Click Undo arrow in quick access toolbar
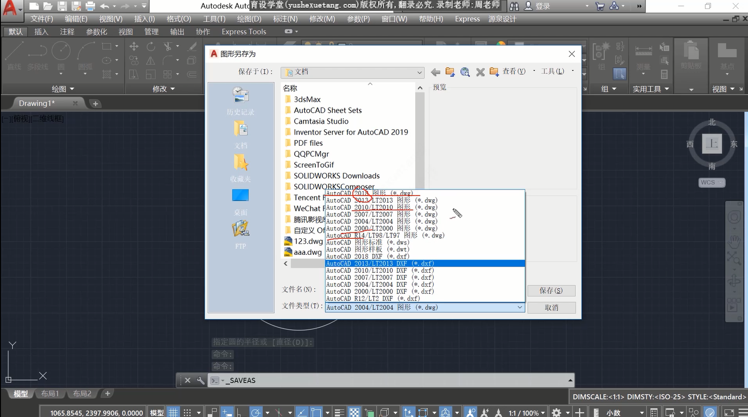 coord(105,6)
